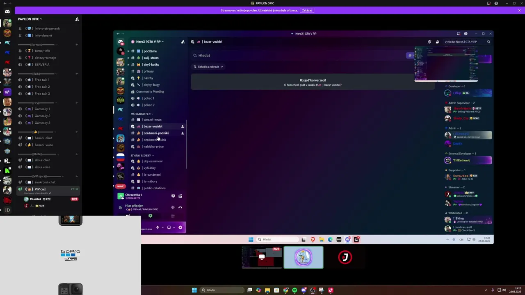The height and width of the screenshot is (295, 525).
Task: Click the ŽIVĚ badge beside Davidus
Action: (74, 199)
